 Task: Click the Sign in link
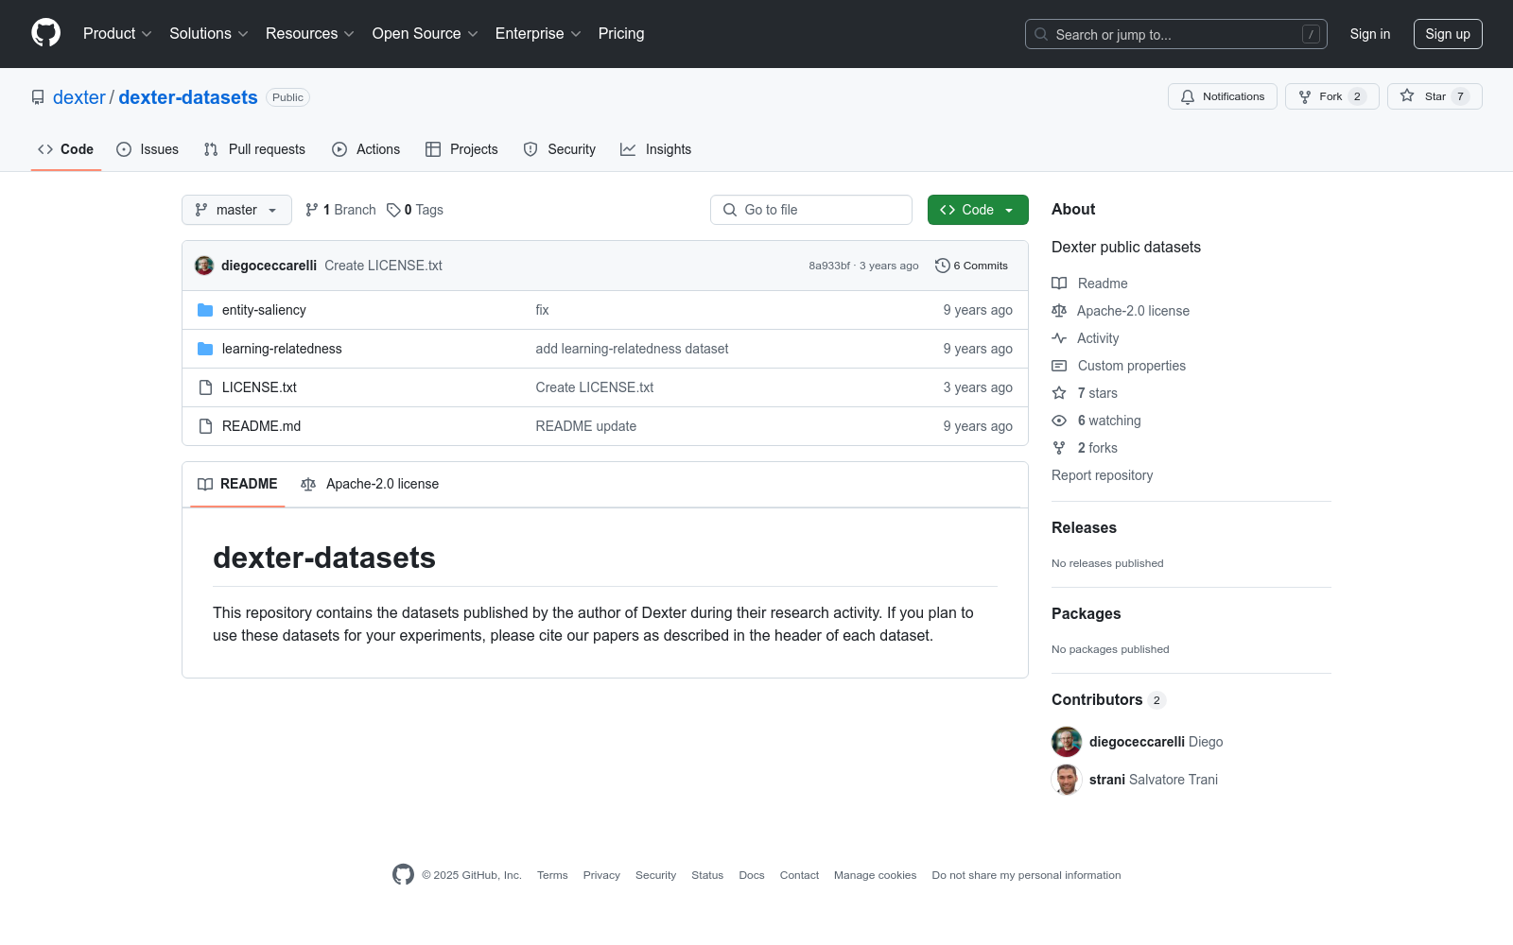(x=1370, y=34)
